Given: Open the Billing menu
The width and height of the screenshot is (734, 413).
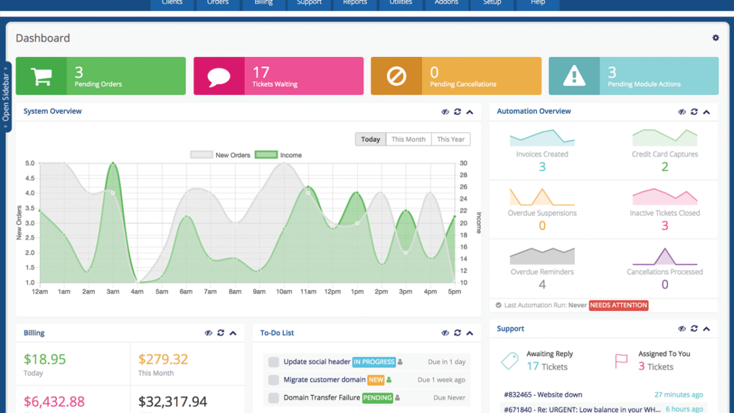Looking at the screenshot, I should (263, 3).
